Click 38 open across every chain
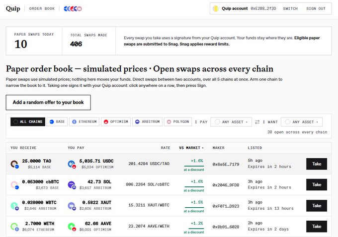 tap(297, 132)
